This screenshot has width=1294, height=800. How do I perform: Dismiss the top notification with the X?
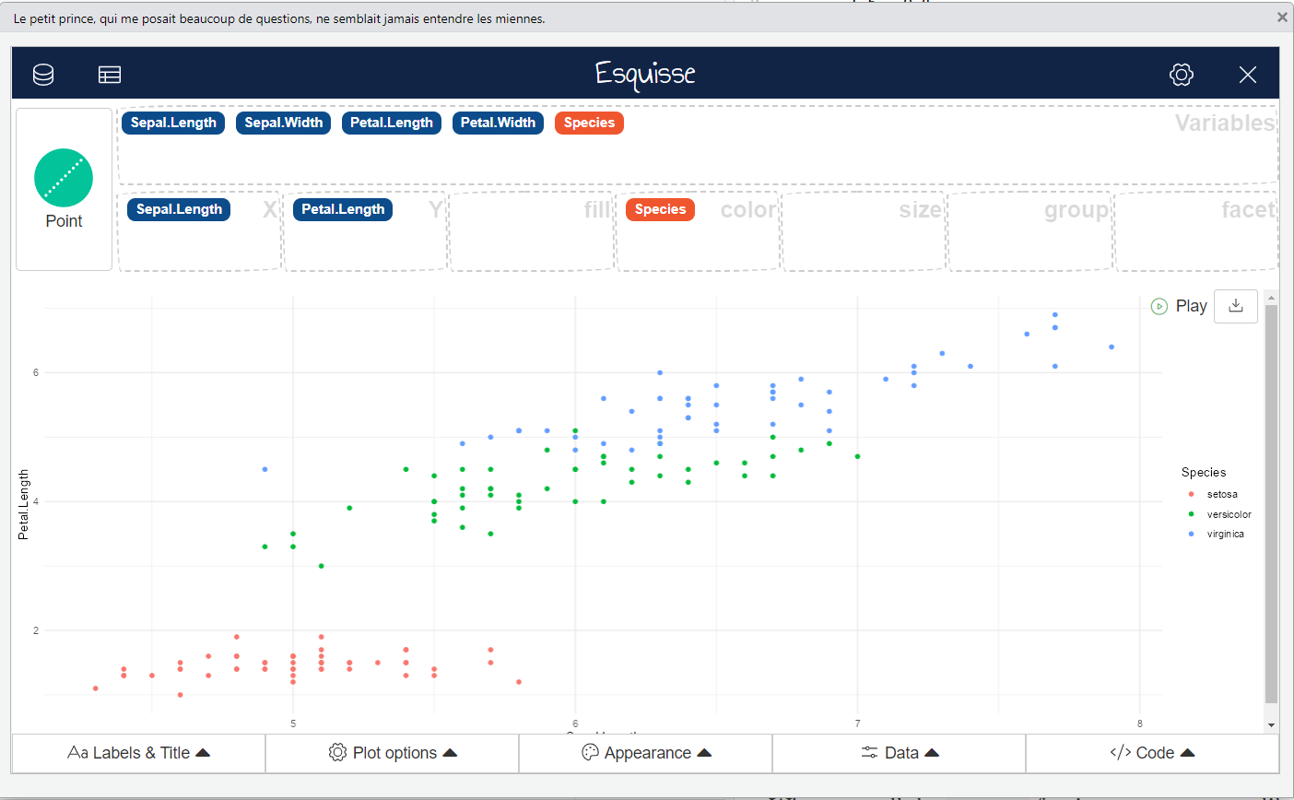(1282, 17)
